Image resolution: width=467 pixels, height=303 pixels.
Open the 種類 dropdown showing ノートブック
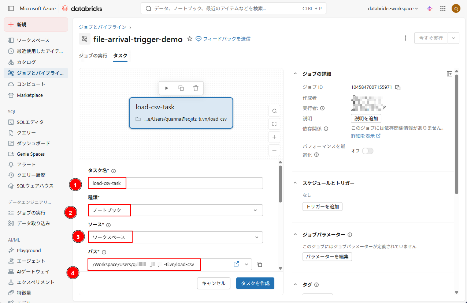click(175, 210)
